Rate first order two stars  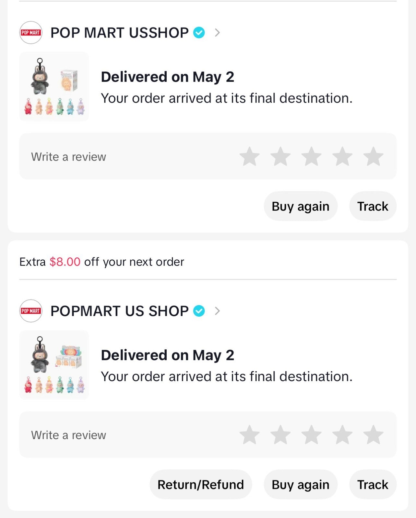click(x=280, y=156)
